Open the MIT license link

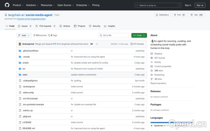[160, 58]
